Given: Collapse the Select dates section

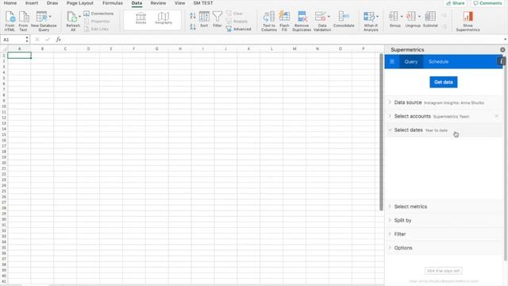Looking at the screenshot, I should [x=444, y=130].
